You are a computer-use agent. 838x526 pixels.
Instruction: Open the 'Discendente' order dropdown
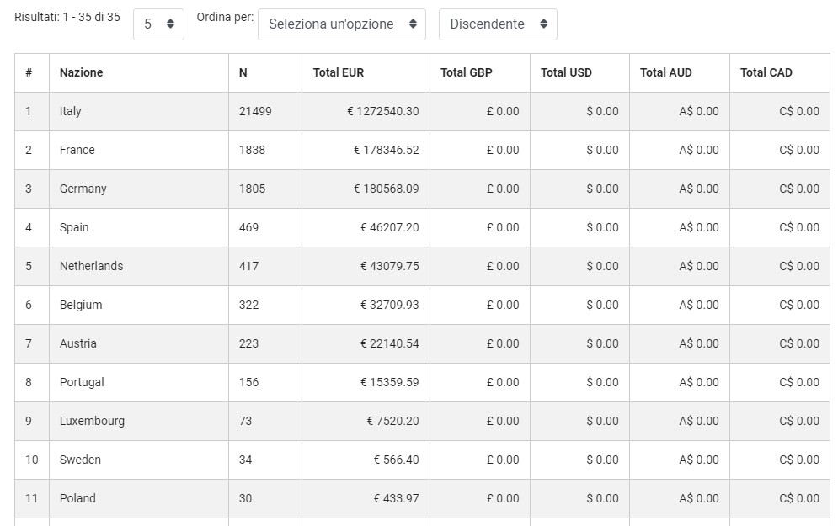pyautogui.click(x=498, y=24)
